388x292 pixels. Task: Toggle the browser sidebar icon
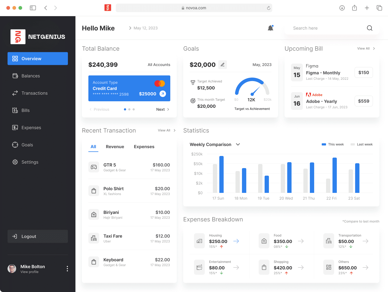(33, 8)
